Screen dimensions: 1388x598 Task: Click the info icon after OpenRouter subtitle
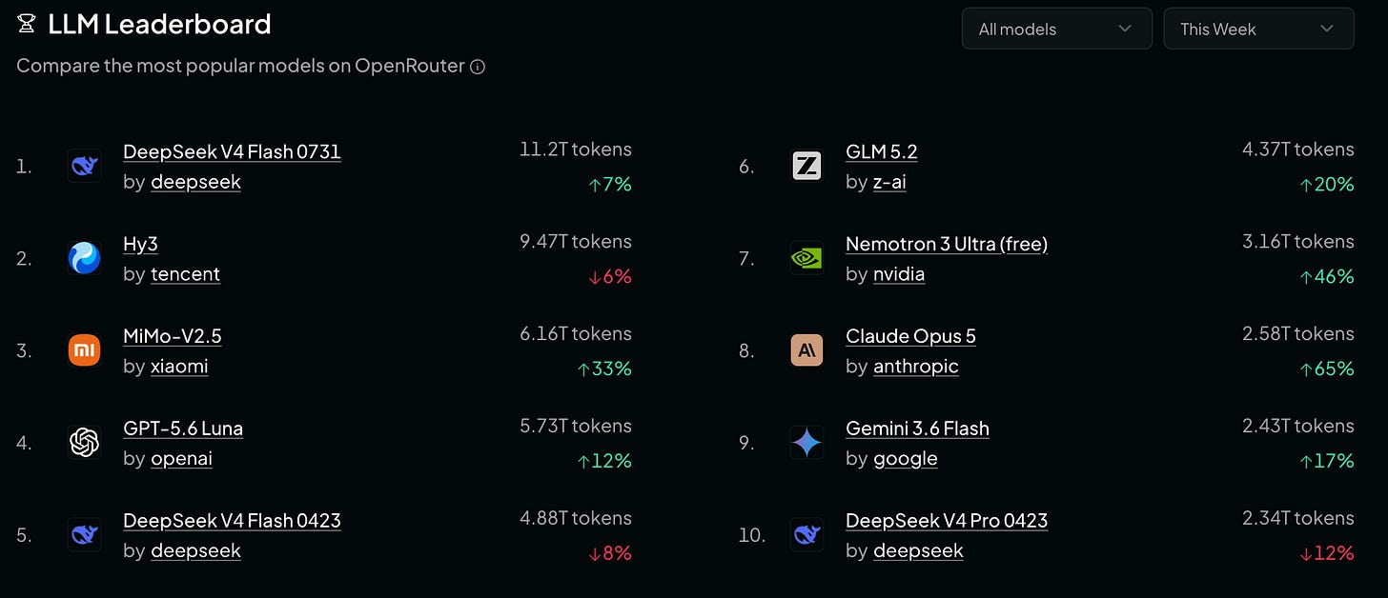click(x=479, y=67)
